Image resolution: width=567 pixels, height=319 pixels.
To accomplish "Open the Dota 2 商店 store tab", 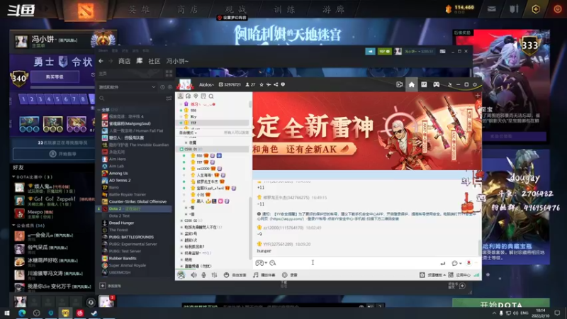I will (187, 9).
